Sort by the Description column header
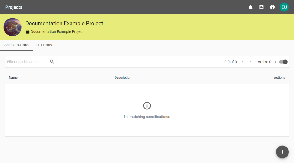The height and width of the screenshot is (163, 294). [x=123, y=77]
